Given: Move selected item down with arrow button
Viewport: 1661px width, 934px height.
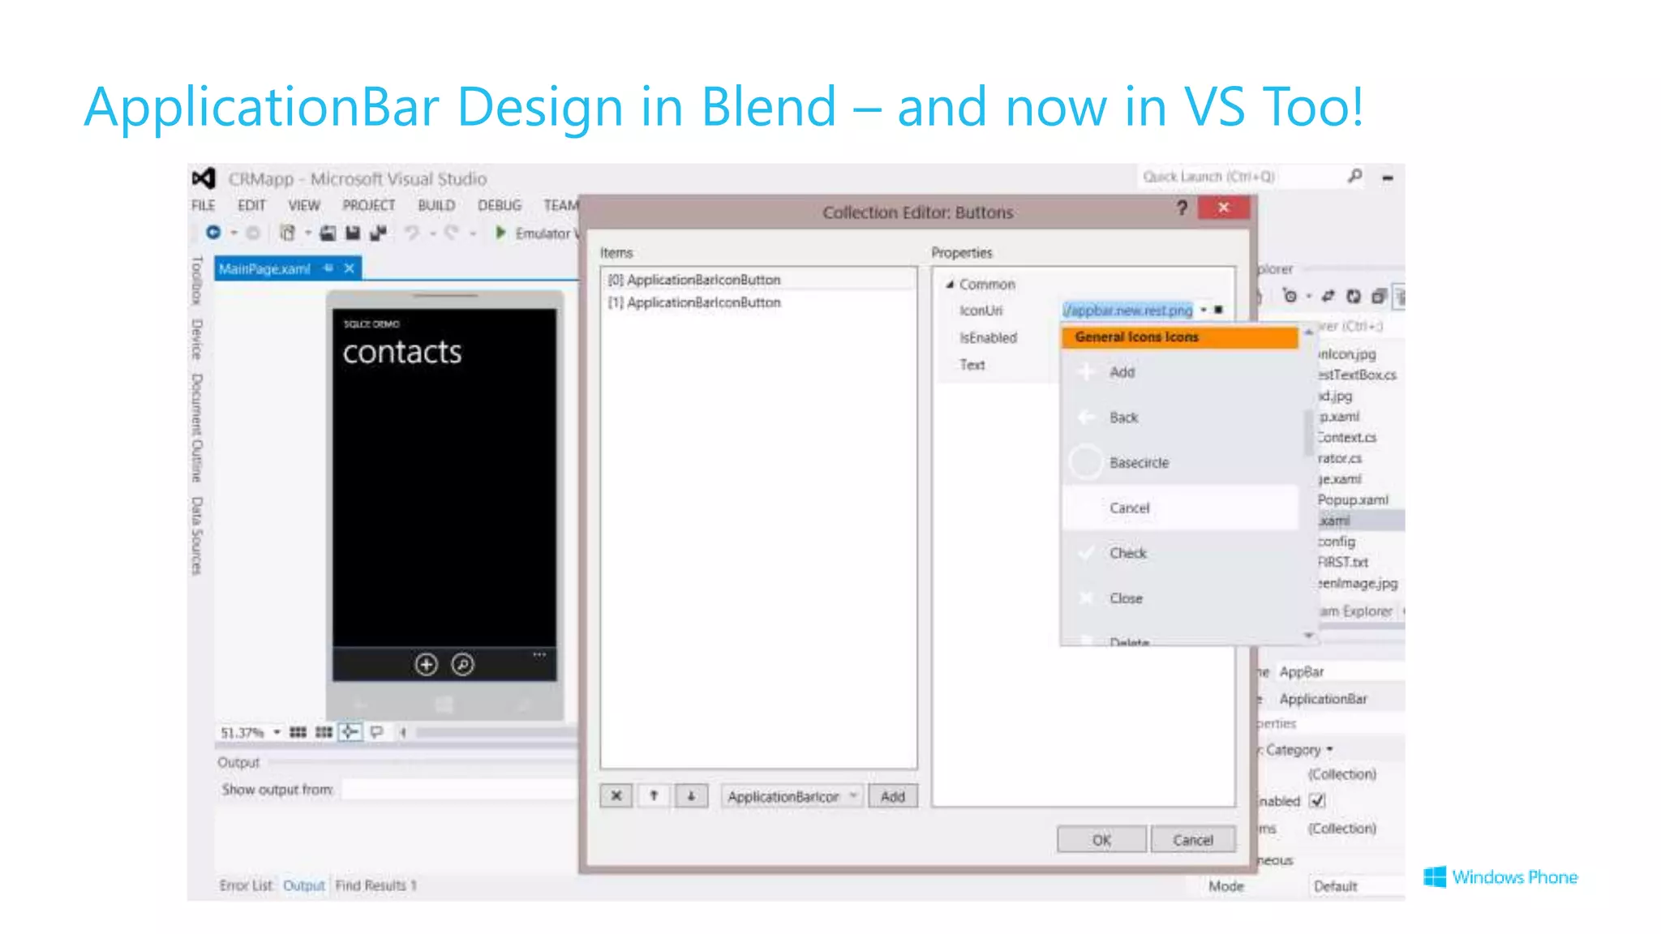Looking at the screenshot, I should (691, 796).
